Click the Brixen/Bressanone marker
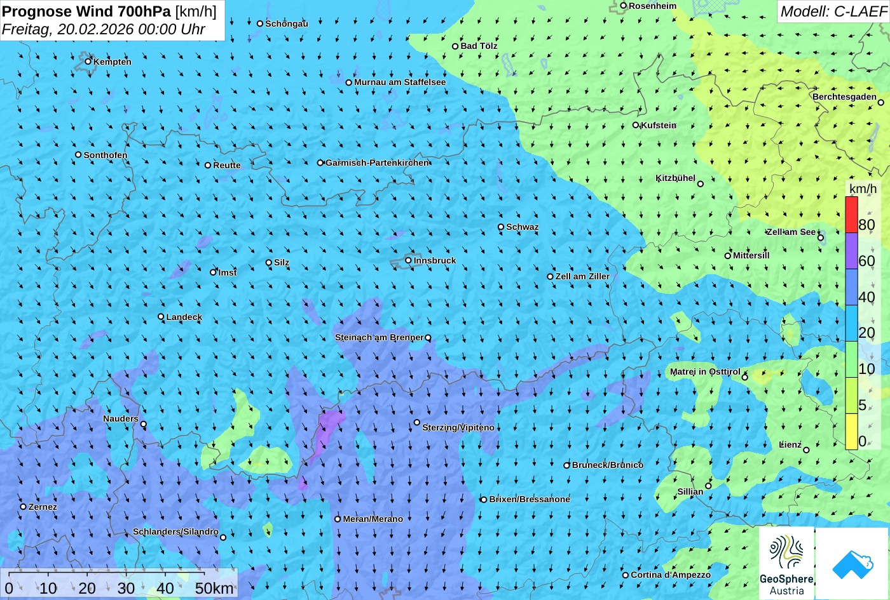The image size is (890, 600). (x=483, y=500)
